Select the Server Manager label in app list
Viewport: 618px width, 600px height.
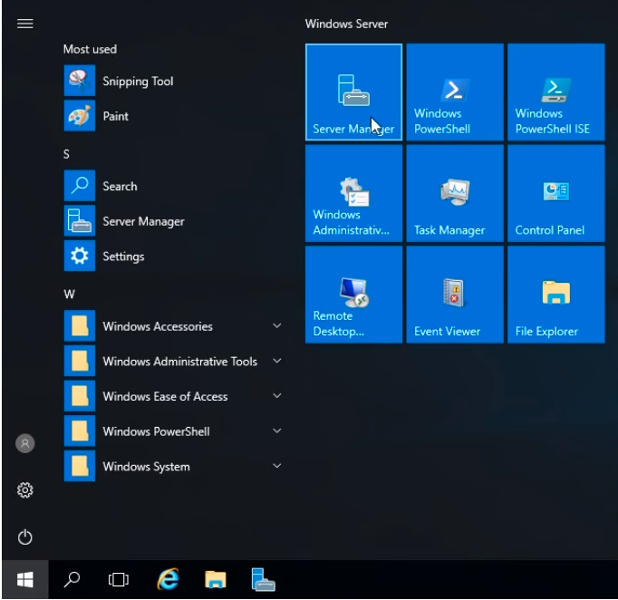click(143, 221)
